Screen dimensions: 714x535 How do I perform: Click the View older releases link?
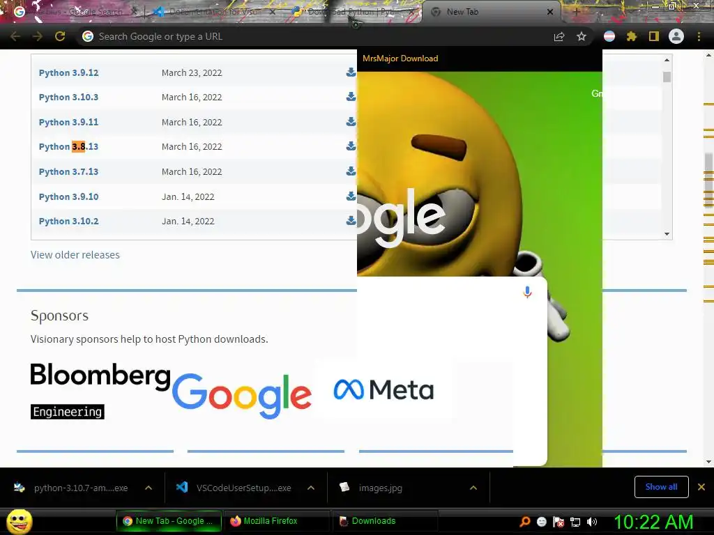point(75,255)
